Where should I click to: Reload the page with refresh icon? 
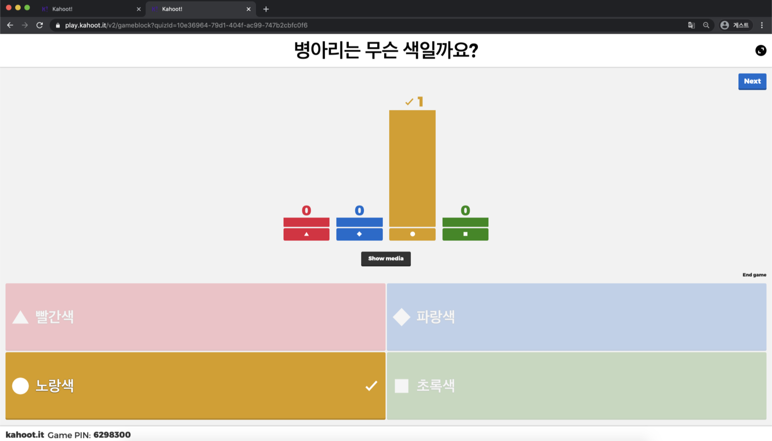pyautogui.click(x=39, y=25)
